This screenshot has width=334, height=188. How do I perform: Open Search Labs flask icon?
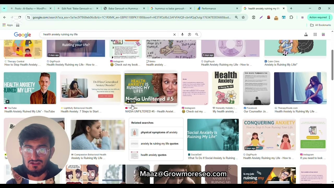[x=306, y=34]
